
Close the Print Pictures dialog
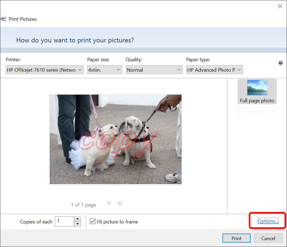point(280,6)
